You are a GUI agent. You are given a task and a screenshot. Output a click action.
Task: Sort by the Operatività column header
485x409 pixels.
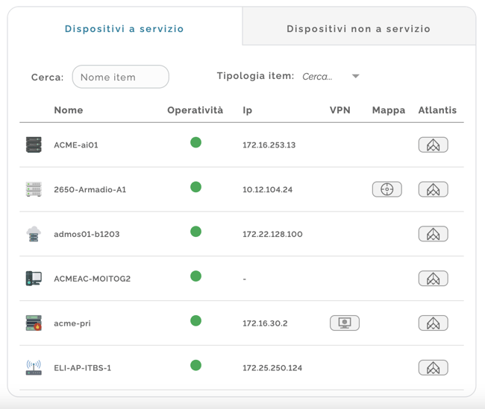[195, 110]
